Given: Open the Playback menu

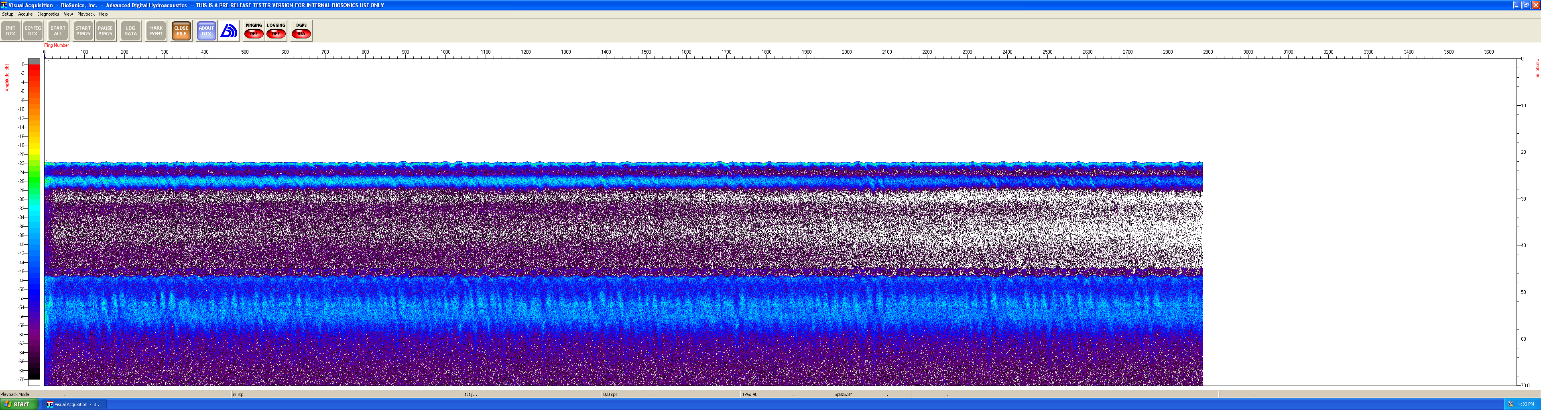Looking at the screenshot, I should click(85, 14).
